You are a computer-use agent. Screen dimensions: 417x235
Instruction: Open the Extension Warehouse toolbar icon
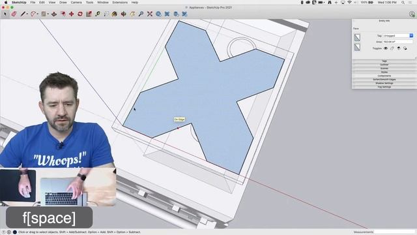(167, 14)
